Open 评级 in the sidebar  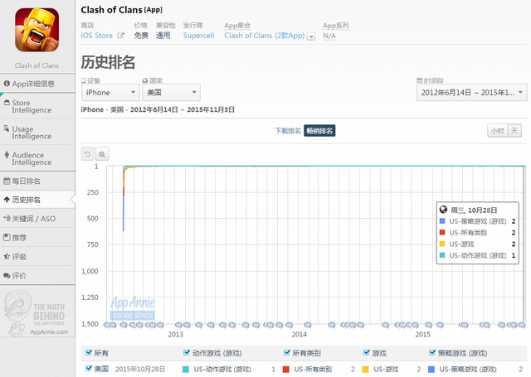point(37,257)
